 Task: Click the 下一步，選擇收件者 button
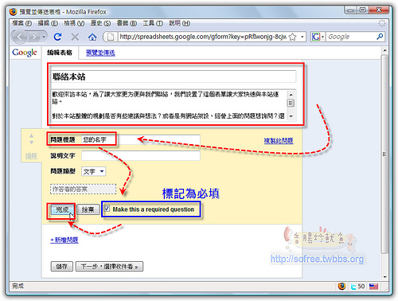[x=109, y=266]
